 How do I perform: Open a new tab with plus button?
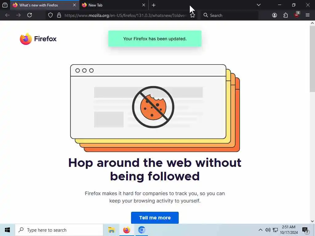[x=154, y=5]
